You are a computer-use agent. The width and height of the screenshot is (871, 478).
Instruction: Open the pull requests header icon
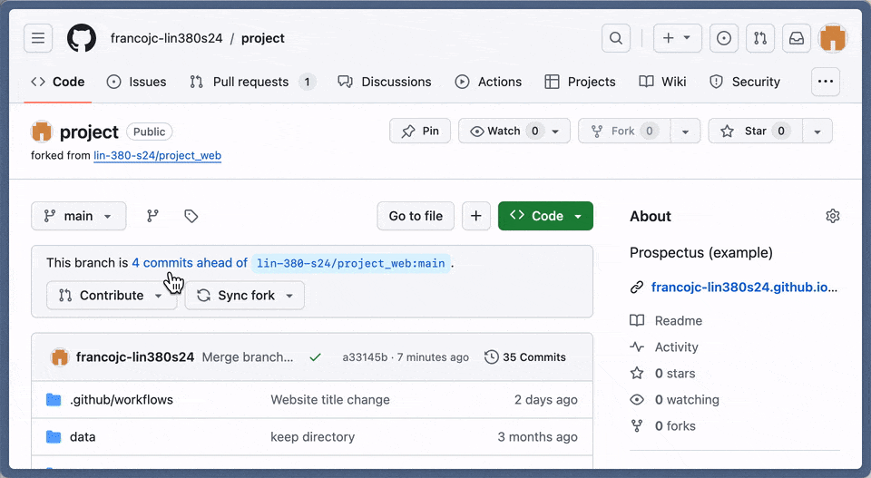760,38
